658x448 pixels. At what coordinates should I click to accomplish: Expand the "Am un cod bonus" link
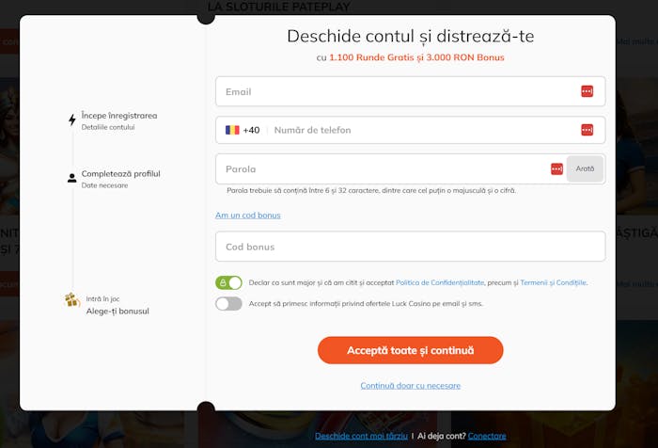247,216
